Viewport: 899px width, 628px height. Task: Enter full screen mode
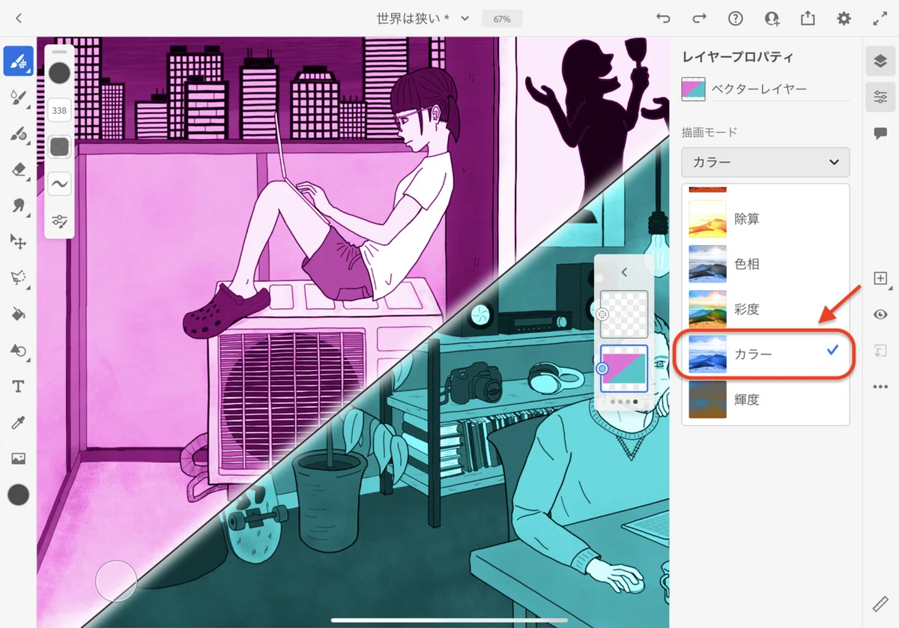pos(880,19)
